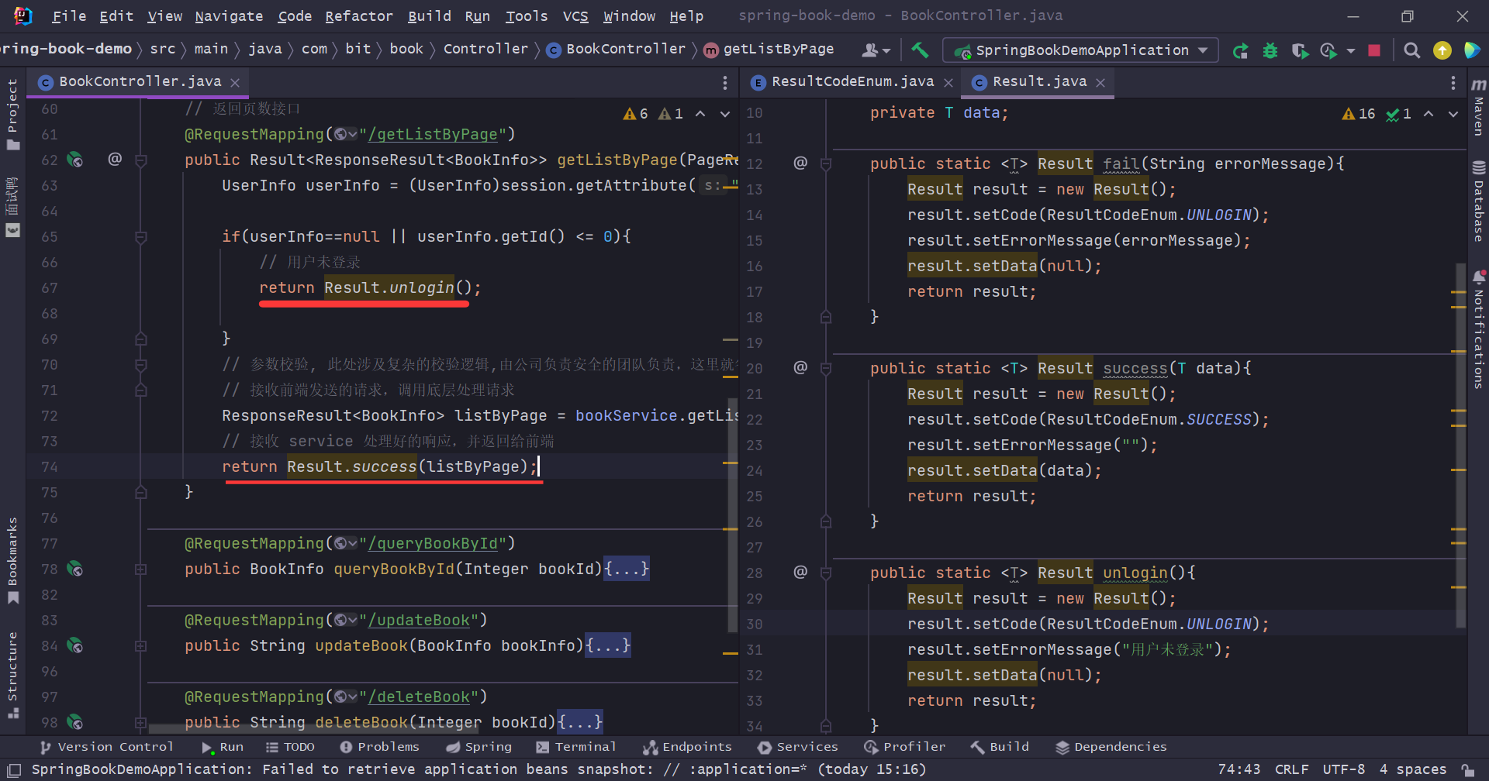Image resolution: width=1489 pixels, height=781 pixels.
Task: Click the @ gutter marker next to unlogin method
Action: coord(800,572)
